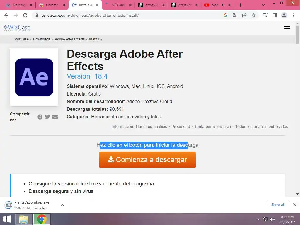This screenshot has height=225, width=300.
Task: Open a new tab with plus button
Action: coord(241,5)
